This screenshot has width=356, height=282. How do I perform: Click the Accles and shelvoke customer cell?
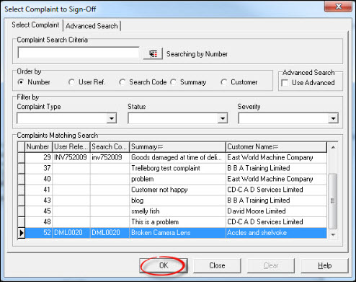276,233
